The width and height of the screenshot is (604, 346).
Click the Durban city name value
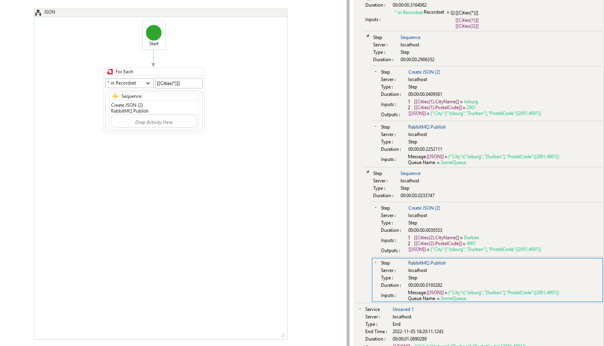(471, 238)
